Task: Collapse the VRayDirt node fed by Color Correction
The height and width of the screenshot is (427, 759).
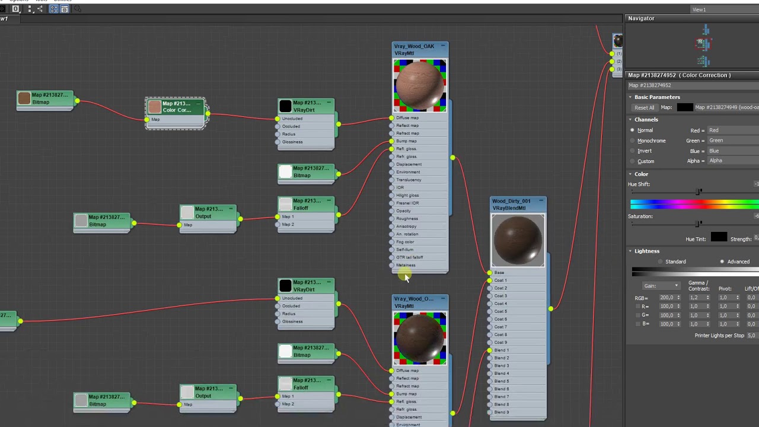Action: click(x=329, y=103)
